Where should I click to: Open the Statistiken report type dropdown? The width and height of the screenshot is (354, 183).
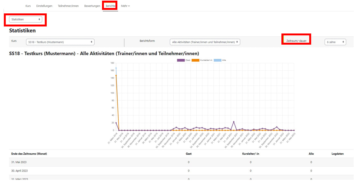[26, 19]
